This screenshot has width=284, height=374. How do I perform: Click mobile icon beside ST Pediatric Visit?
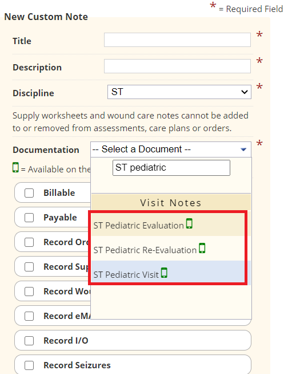click(x=164, y=273)
